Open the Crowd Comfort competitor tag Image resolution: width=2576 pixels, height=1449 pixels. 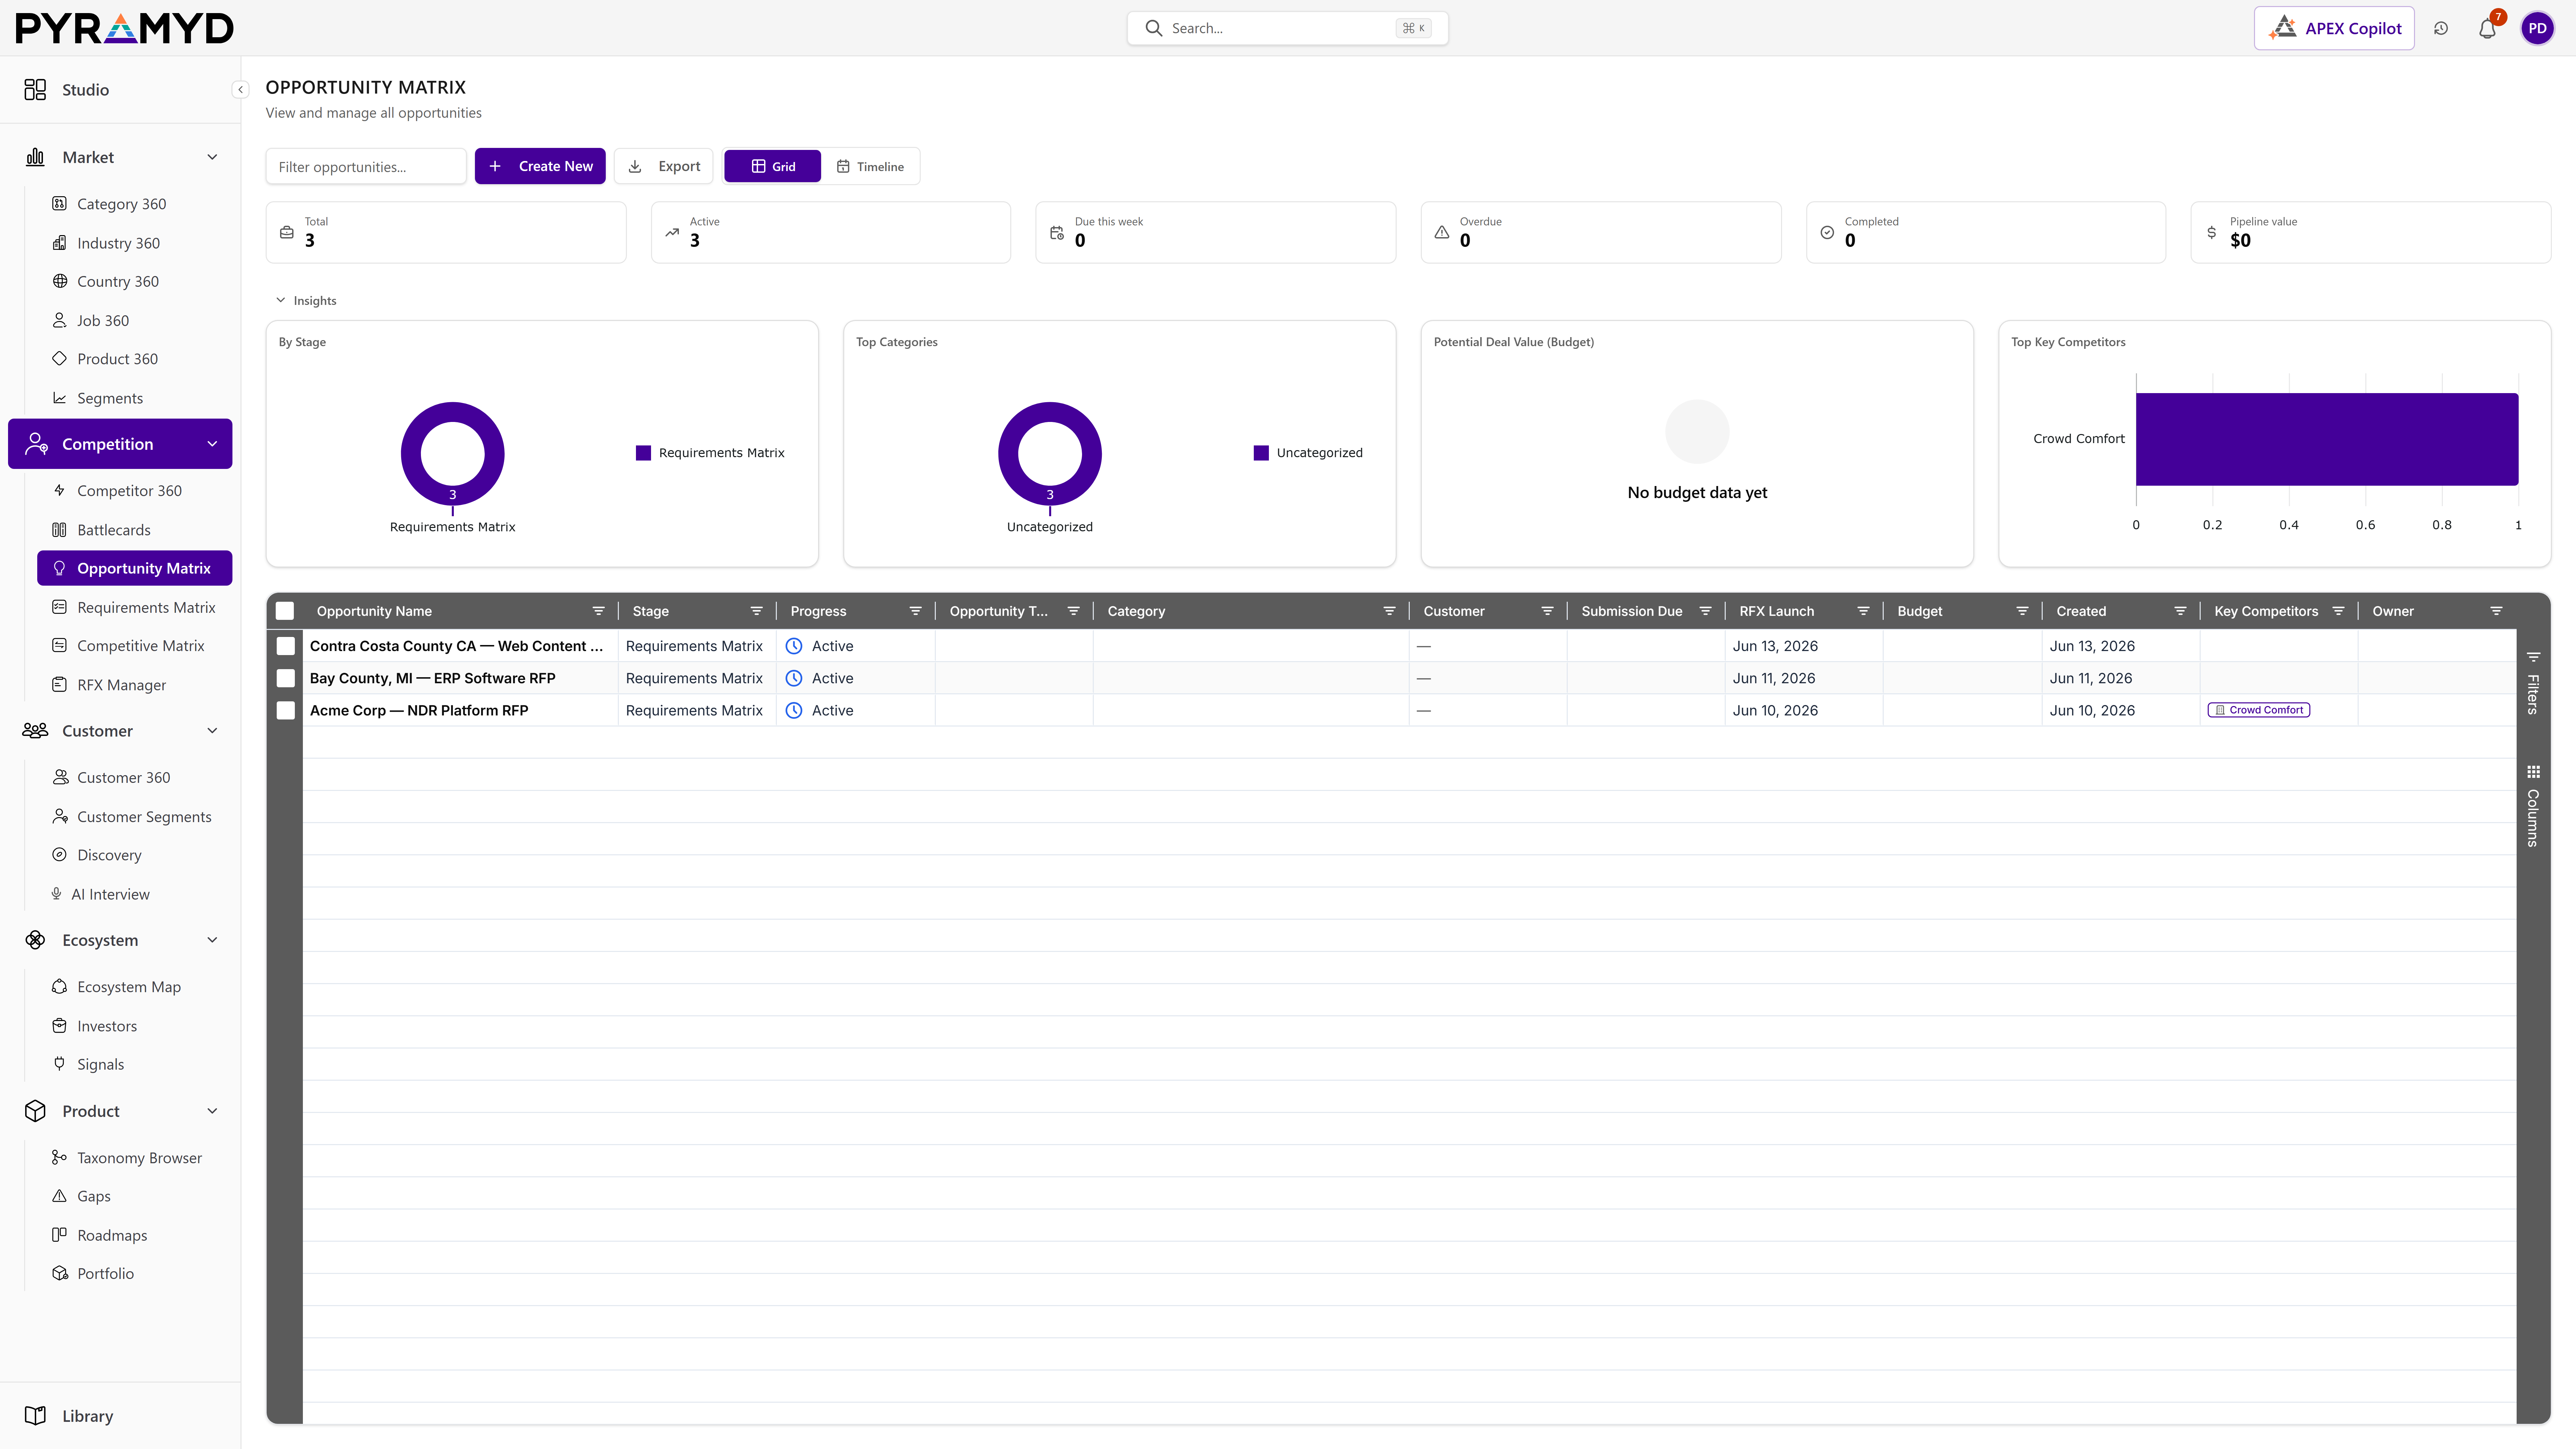2259,710
